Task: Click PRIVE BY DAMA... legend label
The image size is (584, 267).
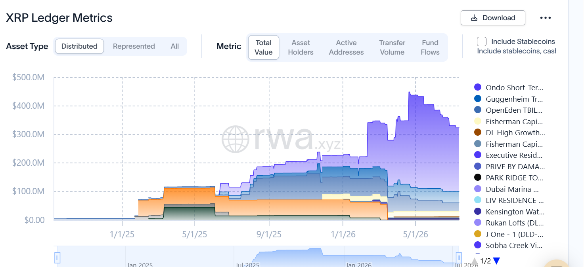Action: click(x=515, y=167)
